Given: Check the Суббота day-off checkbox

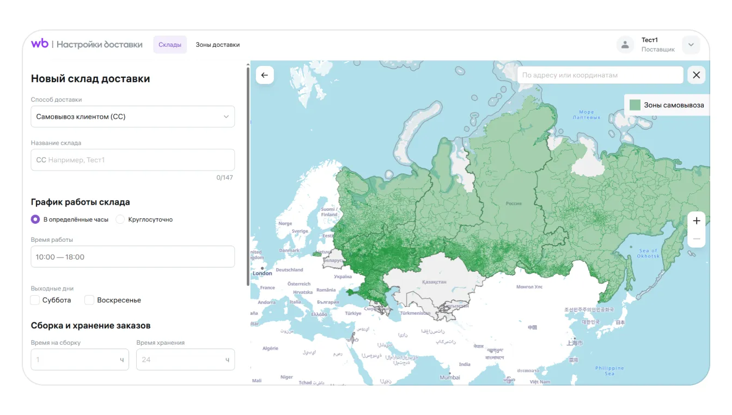Looking at the screenshot, I should click(x=35, y=300).
